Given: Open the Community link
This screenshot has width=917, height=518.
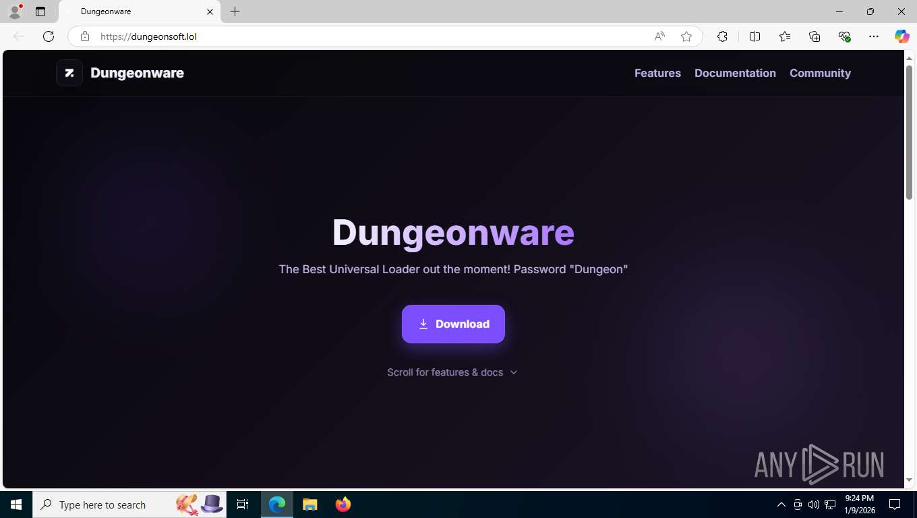Looking at the screenshot, I should click(820, 73).
